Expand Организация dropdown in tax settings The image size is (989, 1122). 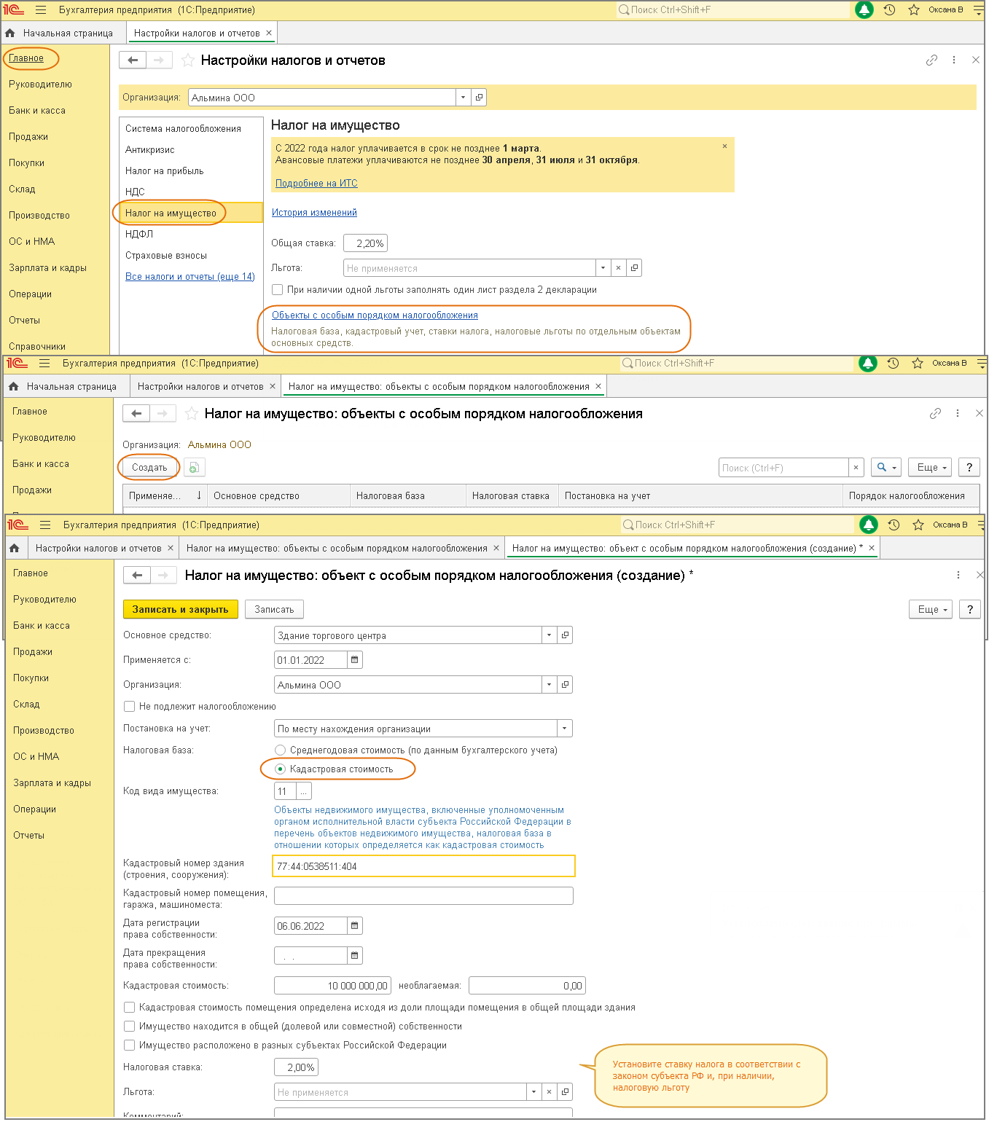point(464,98)
